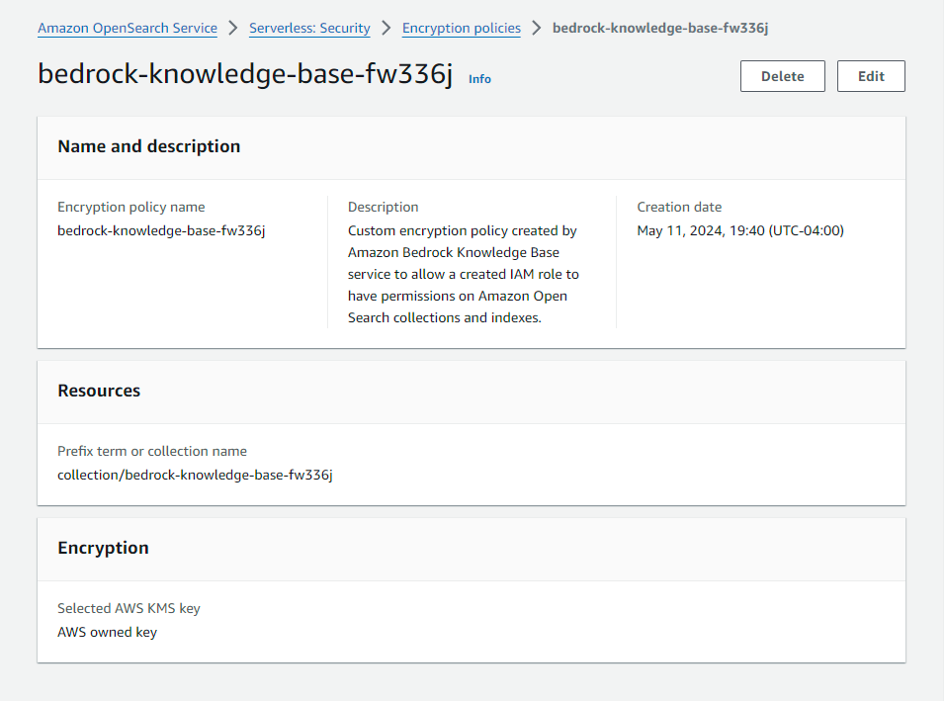Screen dimensions: 944x701
Task: Select the Creation date value
Action: click(739, 229)
